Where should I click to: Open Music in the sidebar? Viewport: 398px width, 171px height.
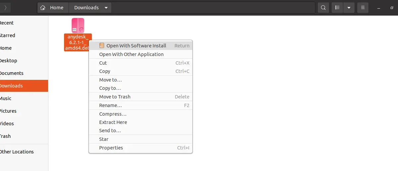[24, 98]
